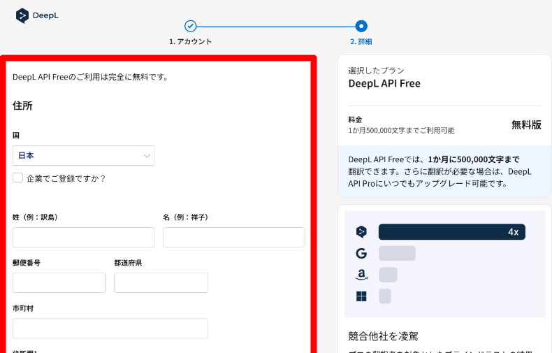
Task: Click the Microsoft Windows icon in chart
Action: coord(361,296)
